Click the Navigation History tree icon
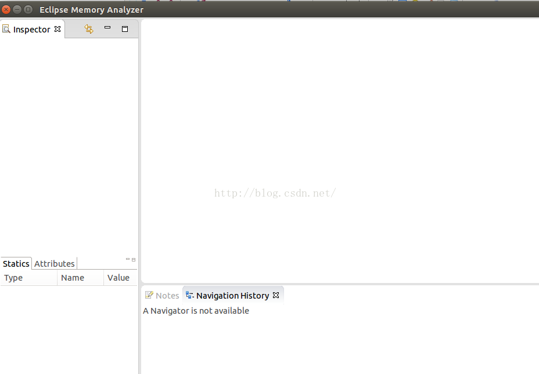 [190, 295]
